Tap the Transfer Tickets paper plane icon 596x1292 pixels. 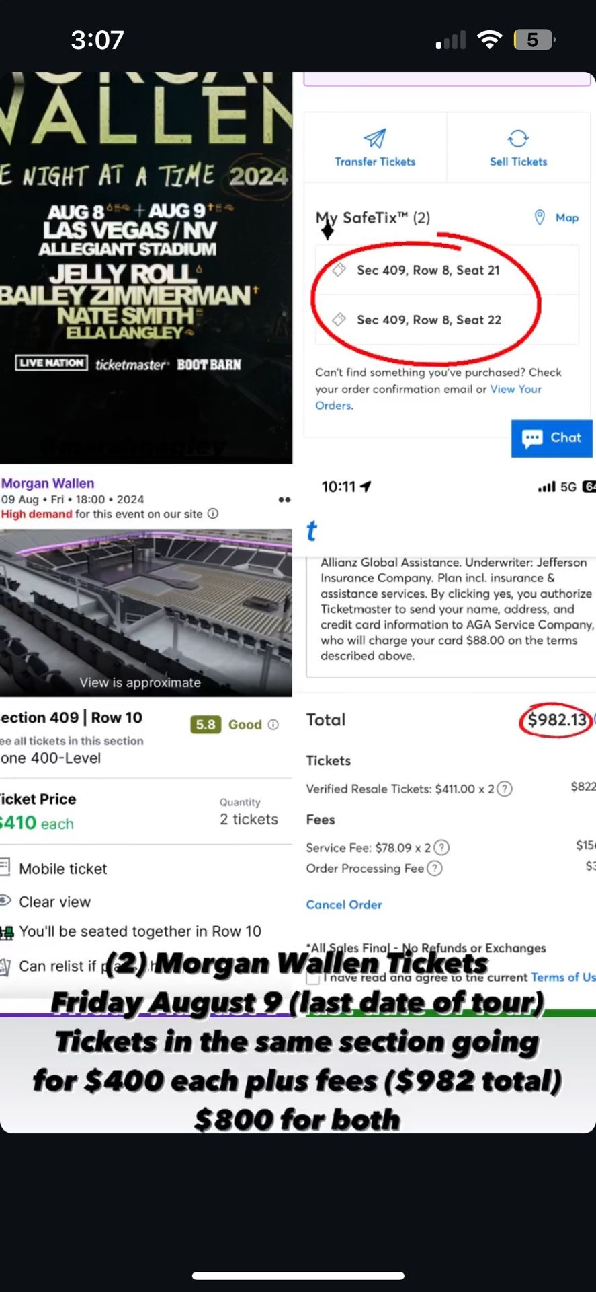pyautogui.click(x=375, y=138)
